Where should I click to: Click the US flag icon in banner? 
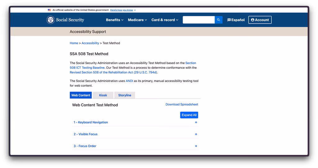49,10
